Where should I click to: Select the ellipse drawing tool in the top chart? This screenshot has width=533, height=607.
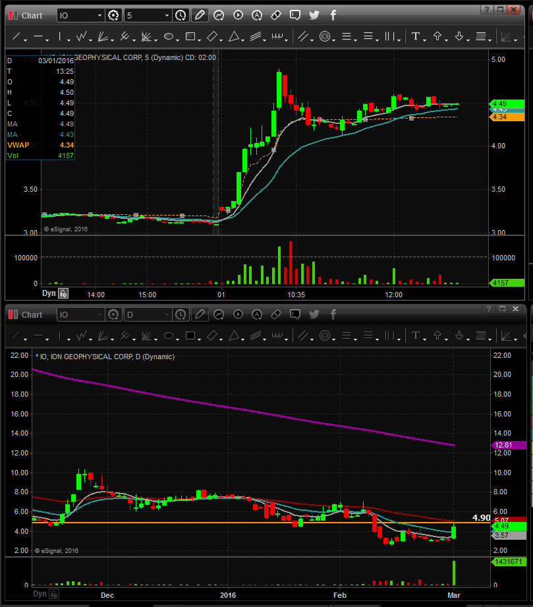point(169,37)
